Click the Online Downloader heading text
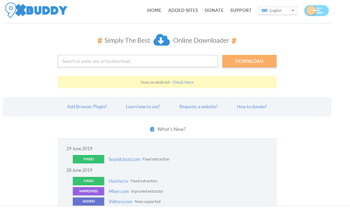The height and width of the screenshot is (208, 350). click(x=201, y=40)
